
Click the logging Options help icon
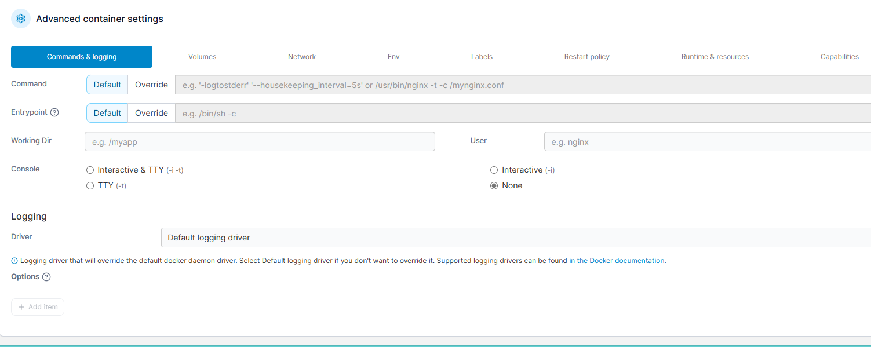[x=46, y=277]
